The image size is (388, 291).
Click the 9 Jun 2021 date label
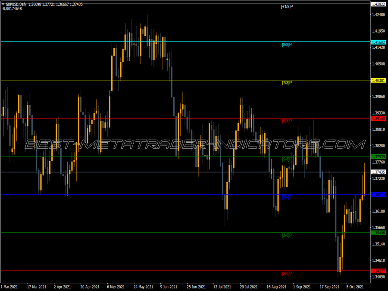click(169, 287)
